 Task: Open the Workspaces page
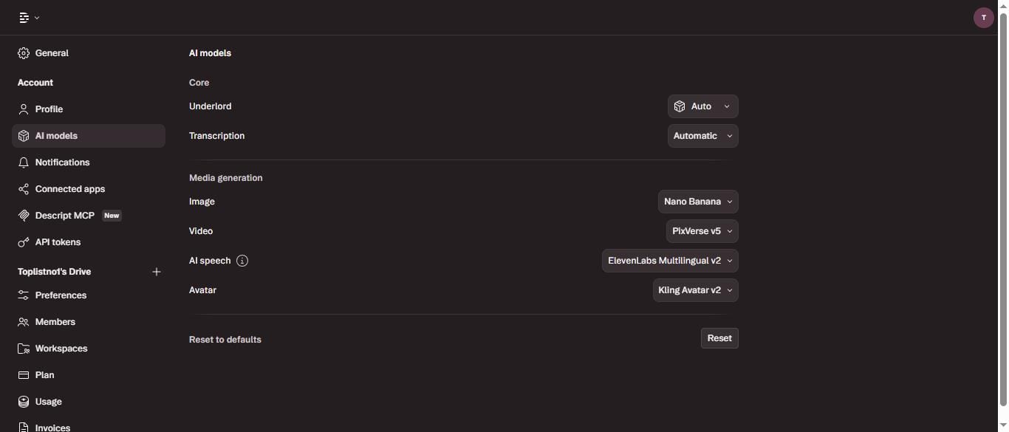point(89,349)
